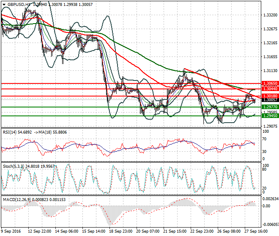
Task: Select the 9 Sep 2016 time axis label
Action: 11,231
